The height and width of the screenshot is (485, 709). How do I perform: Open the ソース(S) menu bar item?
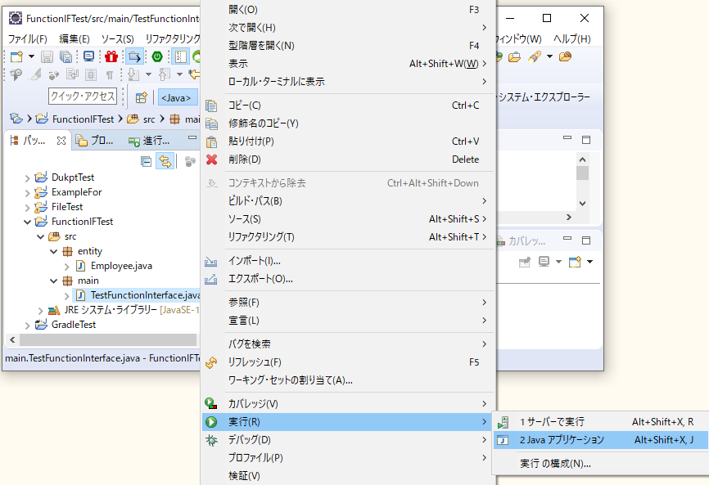(118, 38)
